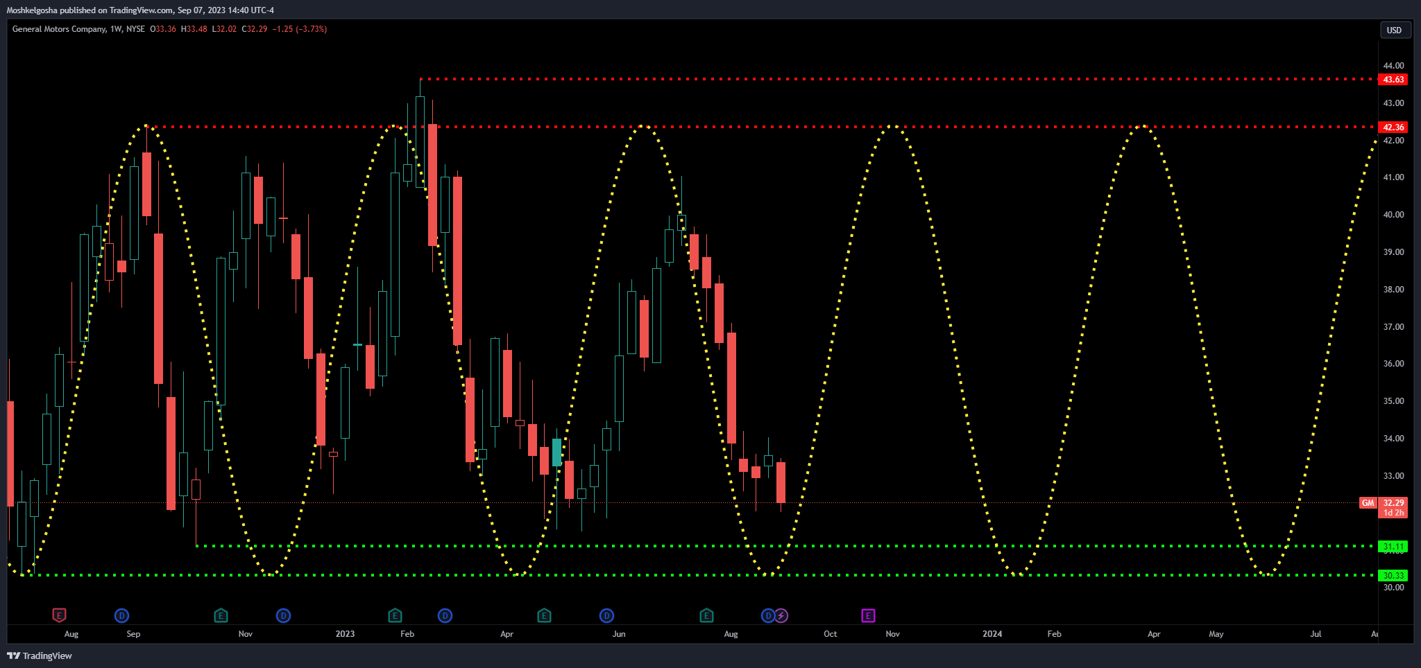Click the General Motors Company symbol title
Screen dimensions: 1421x668
pyautogui.click(x=60, y=29)
